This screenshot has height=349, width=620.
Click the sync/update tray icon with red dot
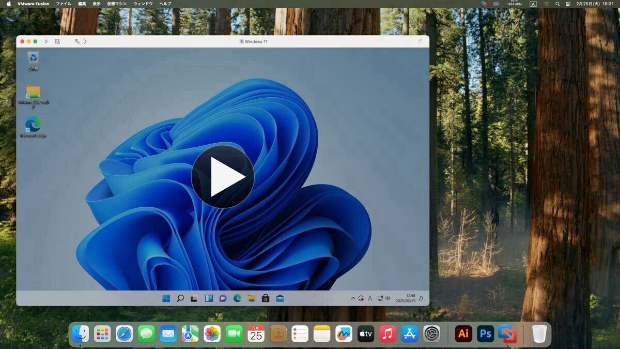coord(361,298)
